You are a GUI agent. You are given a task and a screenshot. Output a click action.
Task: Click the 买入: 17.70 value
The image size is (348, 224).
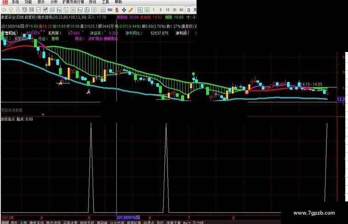(97, 17)
